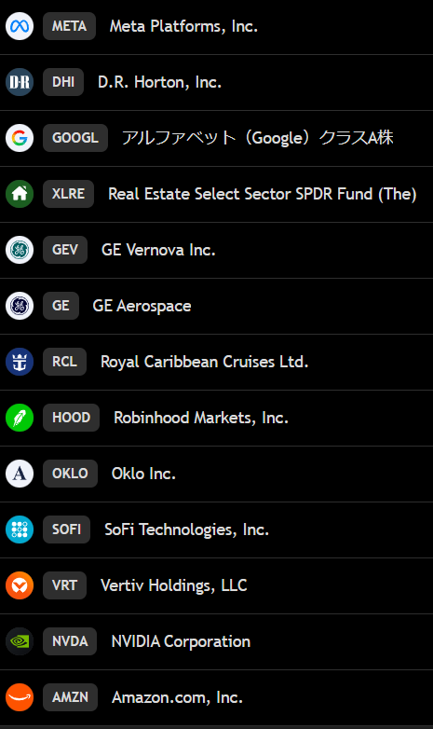Open Real Estate Select Sector SPDR Fund
Viewport: 433px width, 729px height.
tap(216, 194)
